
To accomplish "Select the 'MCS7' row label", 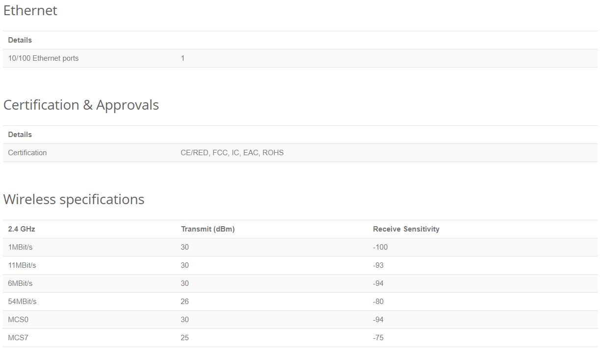I will (x=19, y=338).
